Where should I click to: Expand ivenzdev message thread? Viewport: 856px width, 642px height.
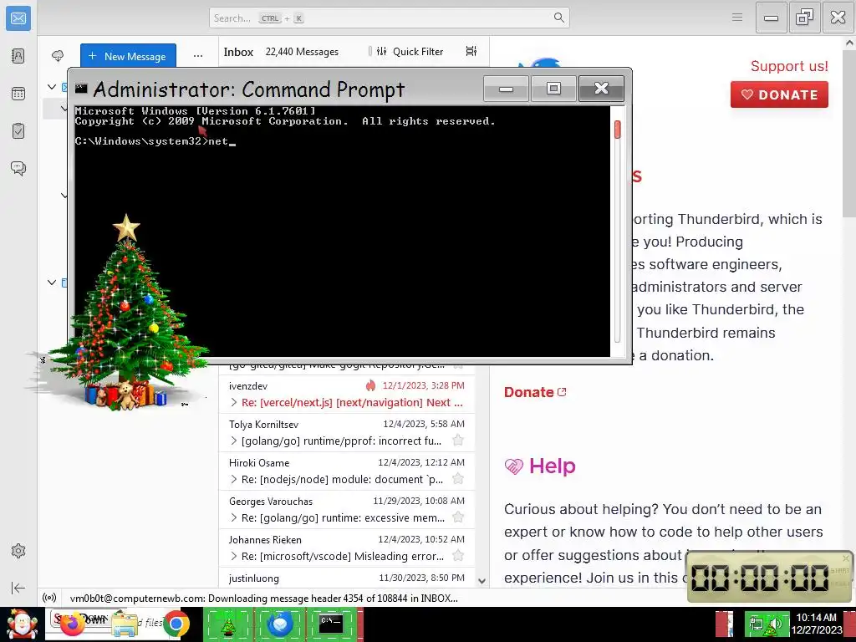[x=234, y=402]
